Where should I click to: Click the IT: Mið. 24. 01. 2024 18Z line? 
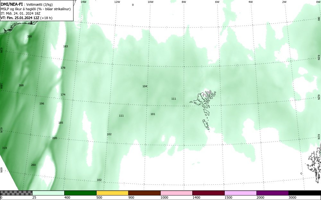point(21,13)
